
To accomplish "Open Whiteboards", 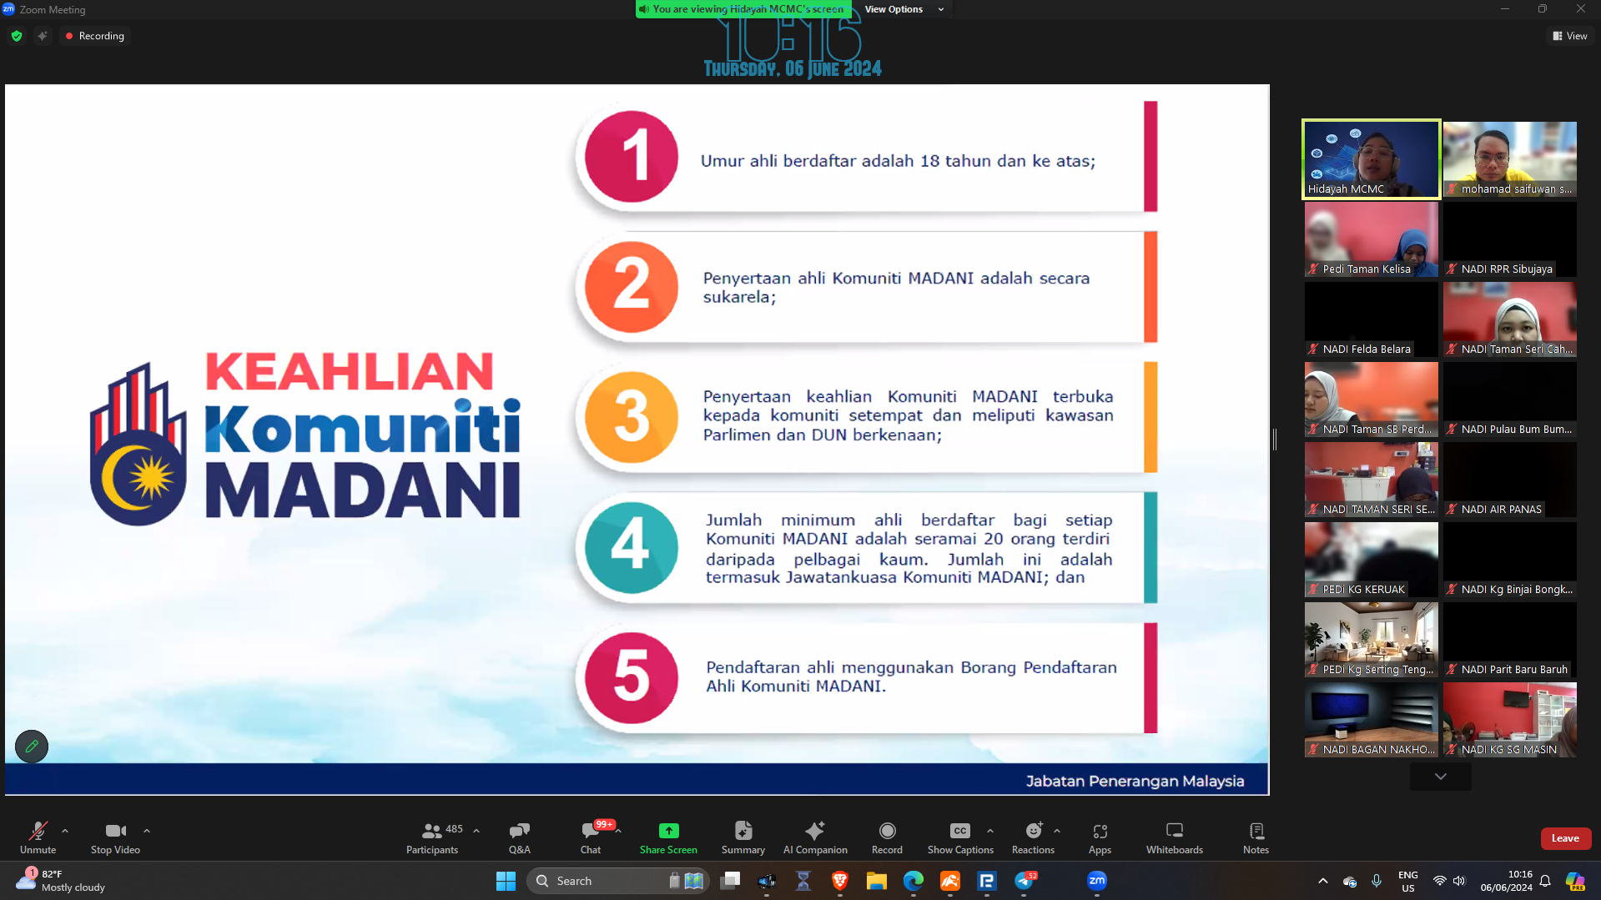I will (x=1175, y=837).
